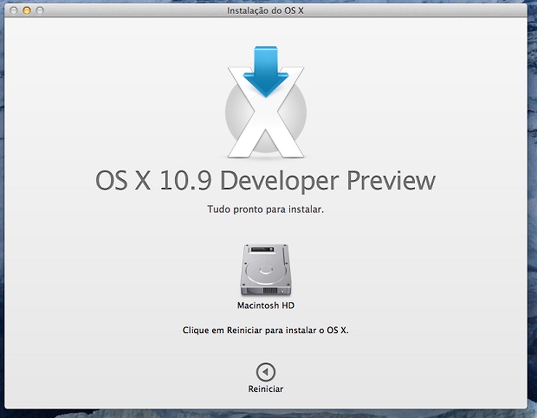This screenshot has height=418, width=537.
Task: Click the Instalação do OS X window title
Action: tap(265, 10)
